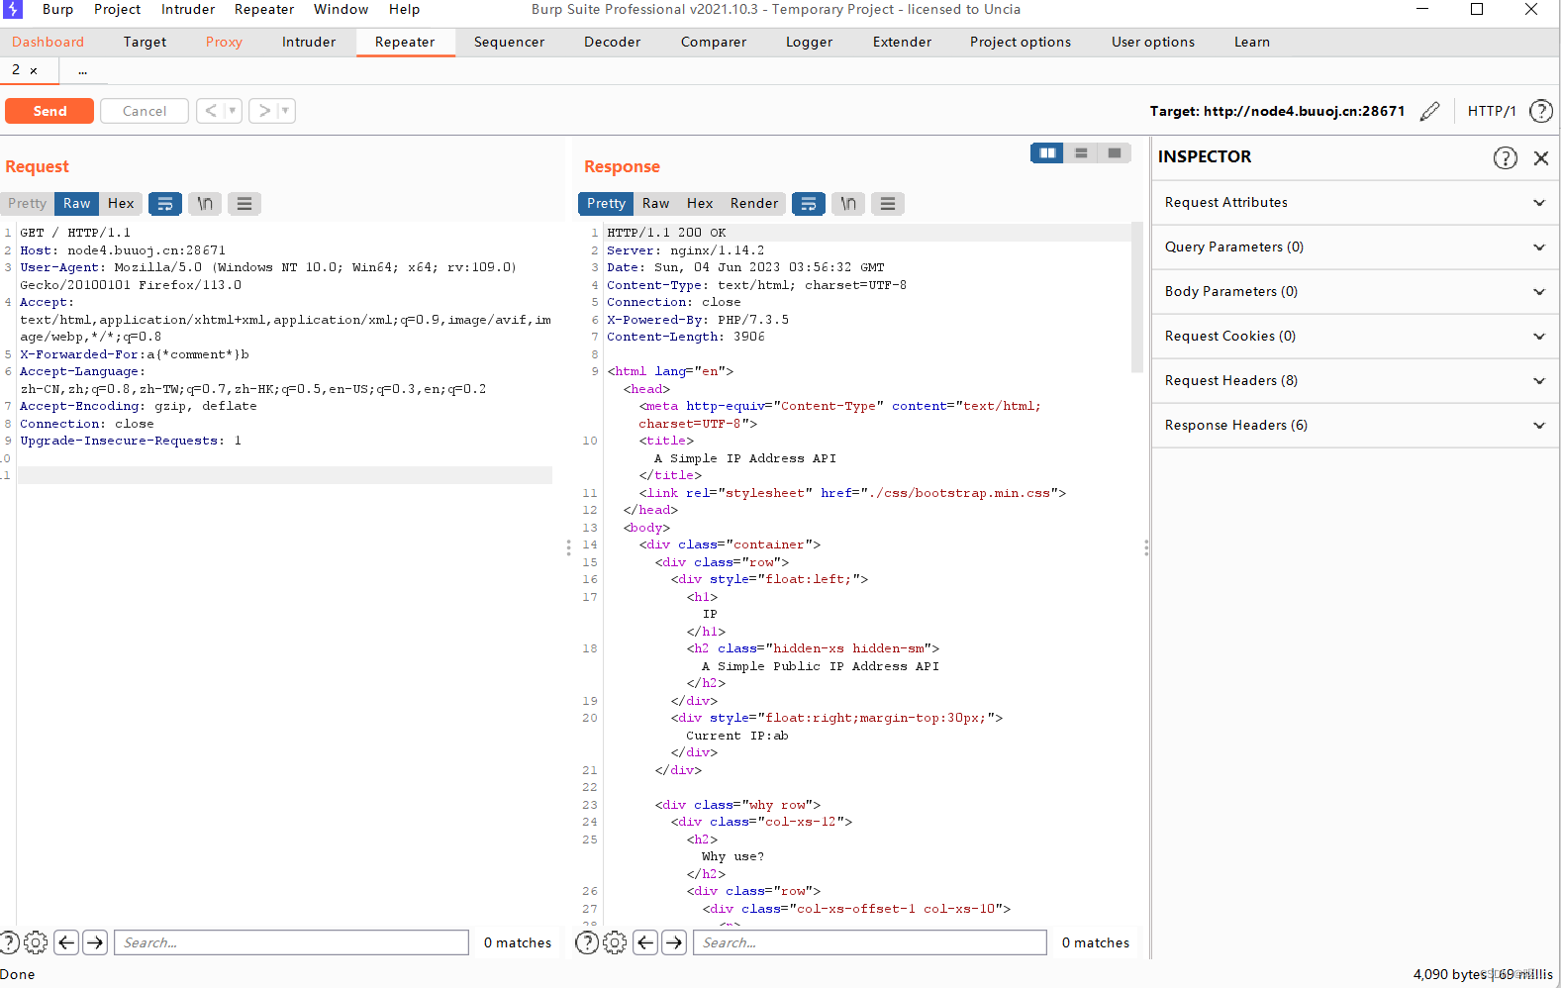The width and height of the screenshot is (1561, 988).
Task: Switch to side-by-side layout view
Action: point(1047,152)
